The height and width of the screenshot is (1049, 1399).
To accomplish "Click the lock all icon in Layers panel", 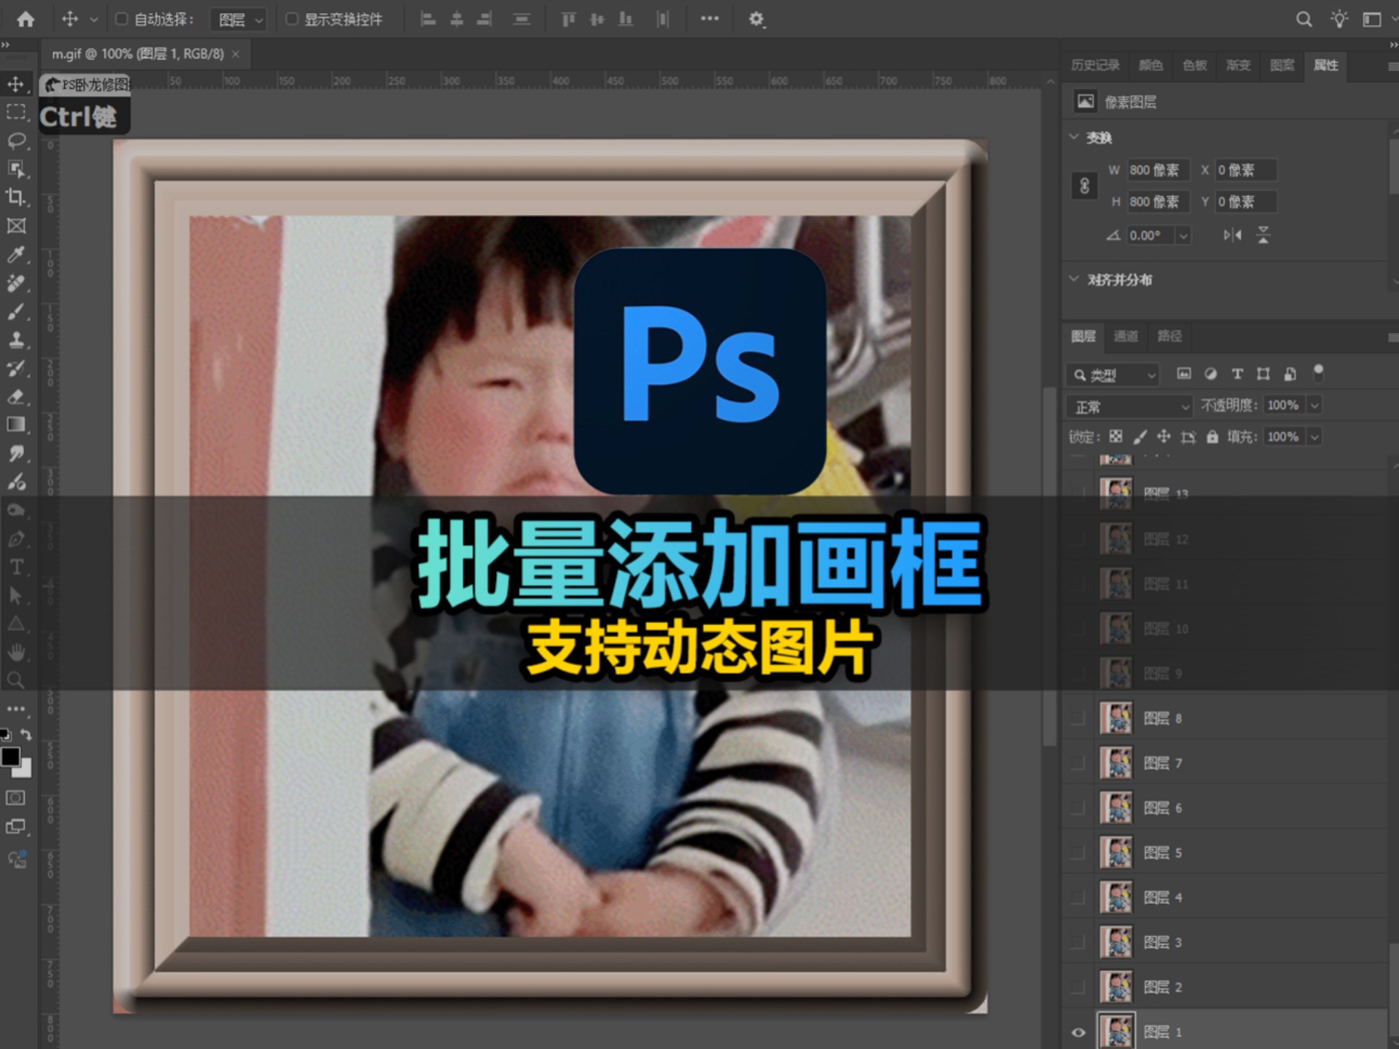I will (x=1212, y=436).
